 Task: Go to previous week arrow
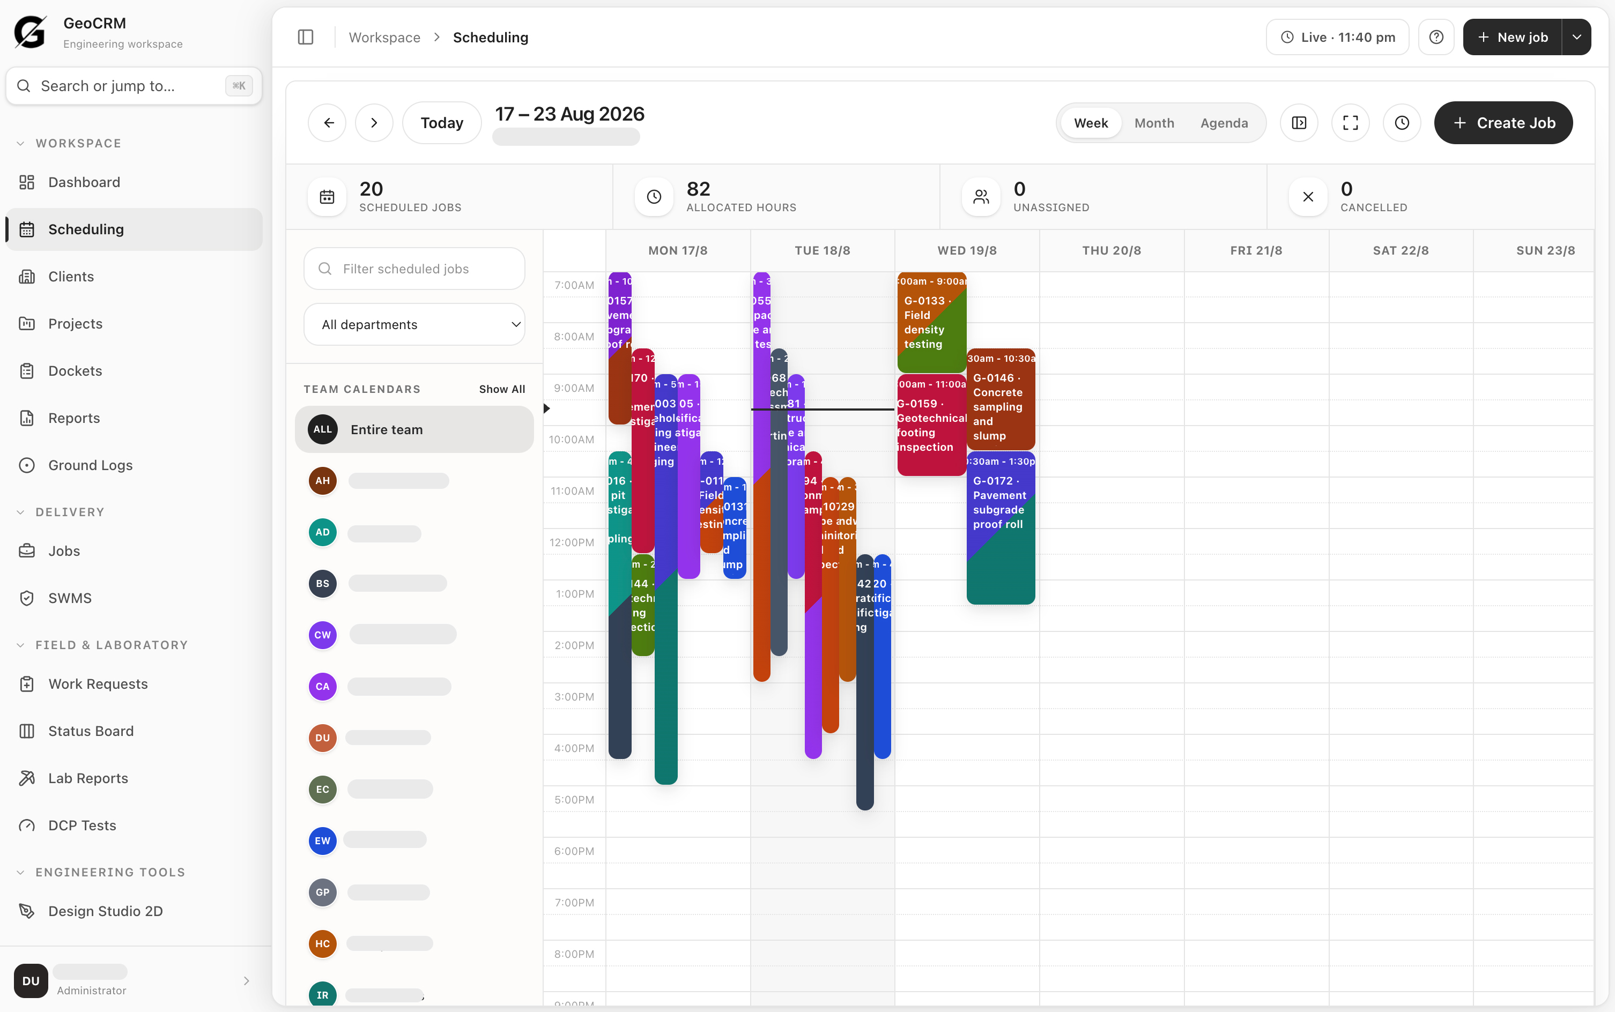tap(328, 123)
